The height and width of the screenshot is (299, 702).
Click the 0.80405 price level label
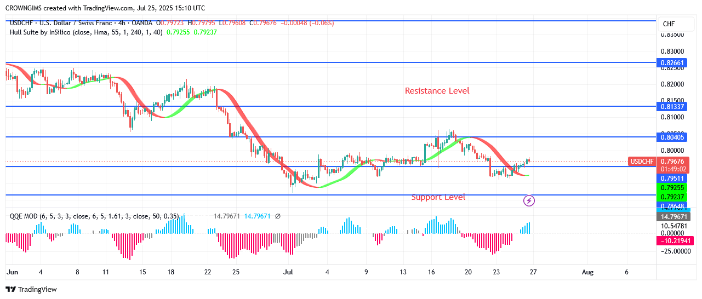671,137
